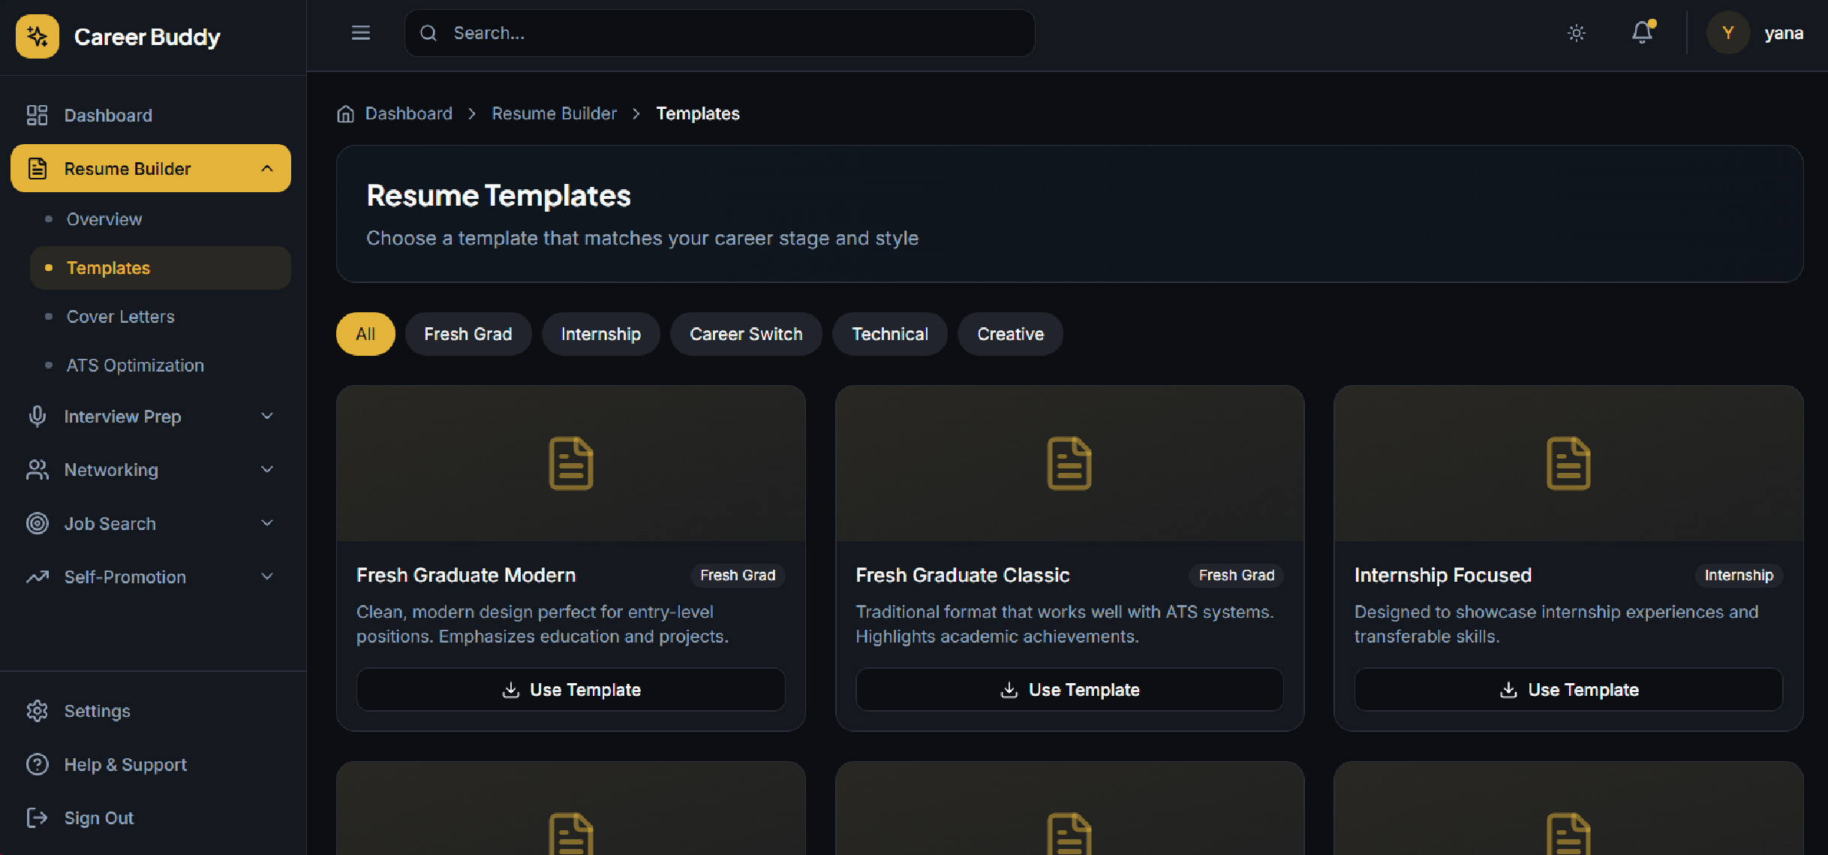Use the Fresh Graduate Modern template

[570, 690]
